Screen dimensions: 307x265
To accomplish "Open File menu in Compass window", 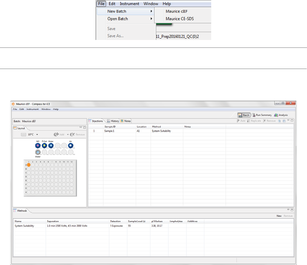I will click(x=15, y=109).
